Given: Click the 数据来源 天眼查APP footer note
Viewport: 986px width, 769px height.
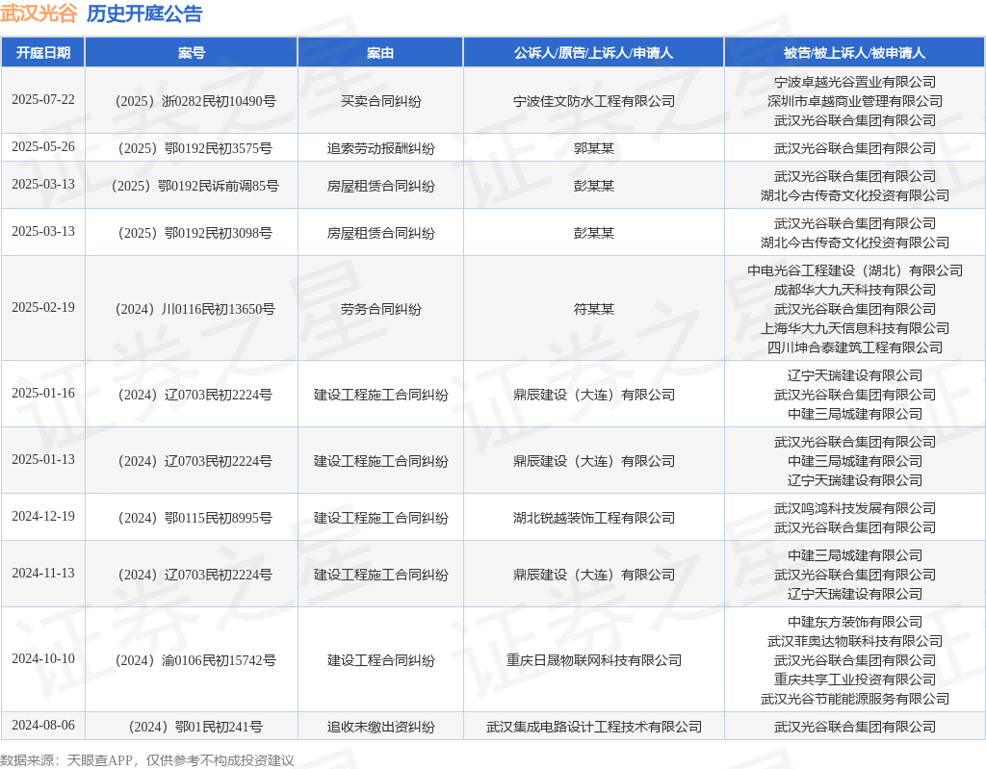Looking at the screenshot, I should tap(147, 760).
